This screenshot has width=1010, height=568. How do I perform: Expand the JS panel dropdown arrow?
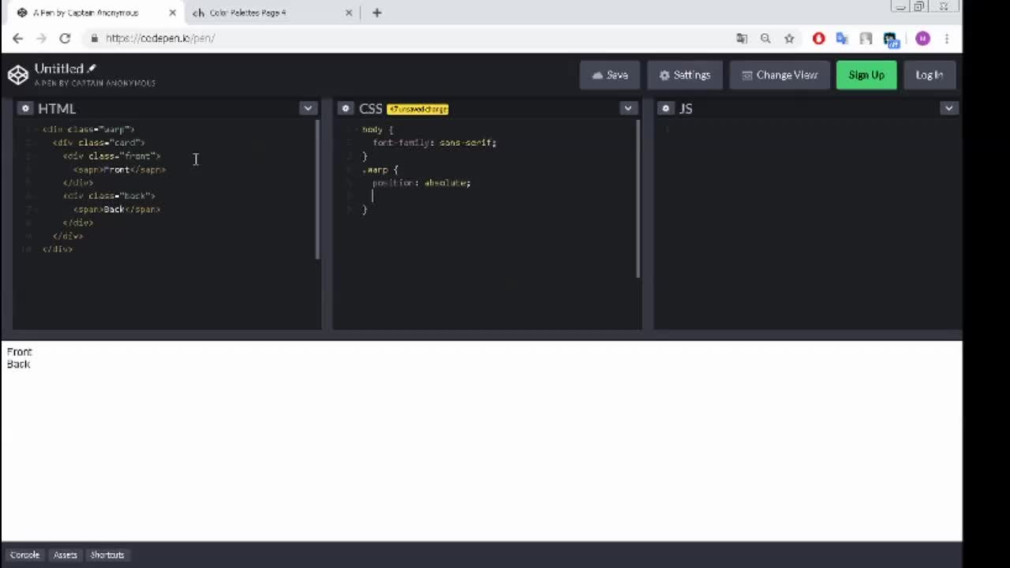pos(948,108)
